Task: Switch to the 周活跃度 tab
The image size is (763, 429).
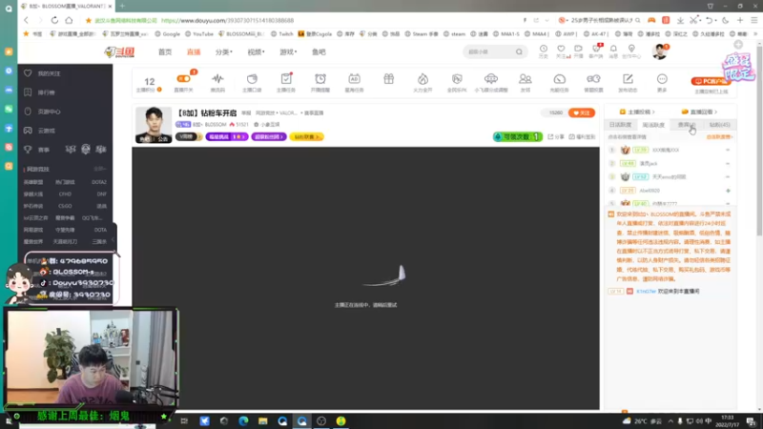Action: 653,125
